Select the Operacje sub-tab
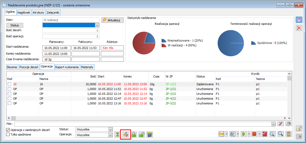 pyautogui.click(x=47, y=67)
